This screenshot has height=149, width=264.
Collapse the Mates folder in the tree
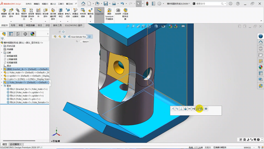coord(2,86)
